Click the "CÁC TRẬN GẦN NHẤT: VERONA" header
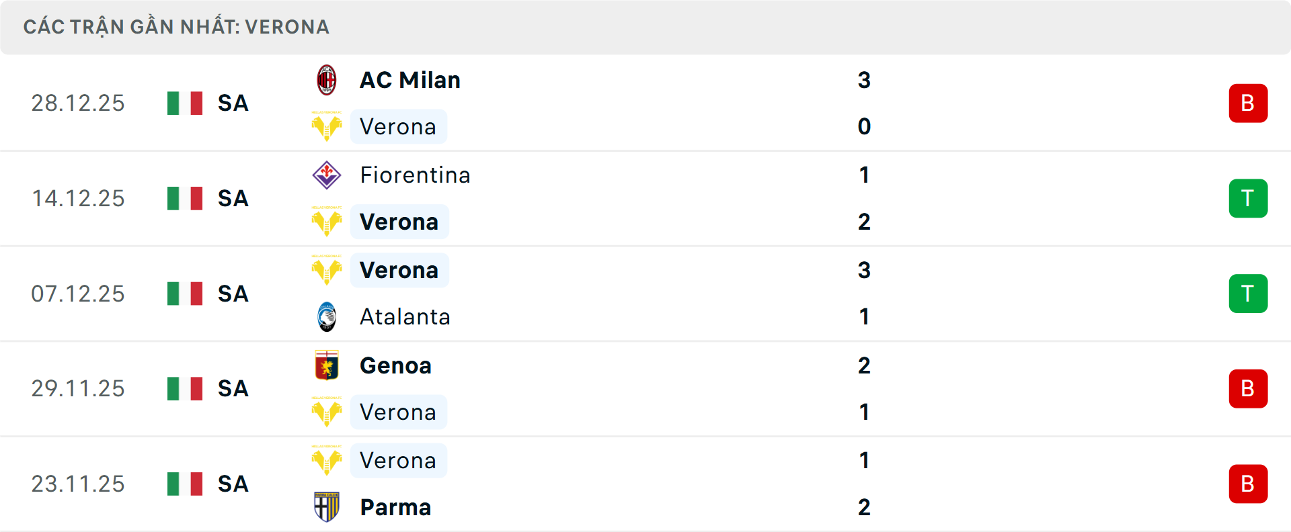The width and height of the screenshot is (1291, 532). [x=176, y=27]
